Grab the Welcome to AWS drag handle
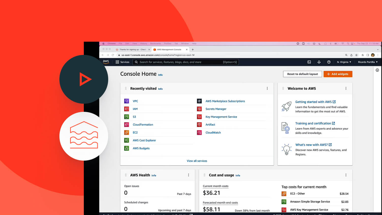 click(x=283, y=88)
